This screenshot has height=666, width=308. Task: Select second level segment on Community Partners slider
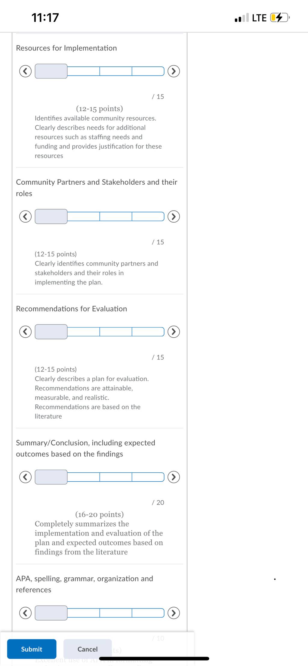84,216
